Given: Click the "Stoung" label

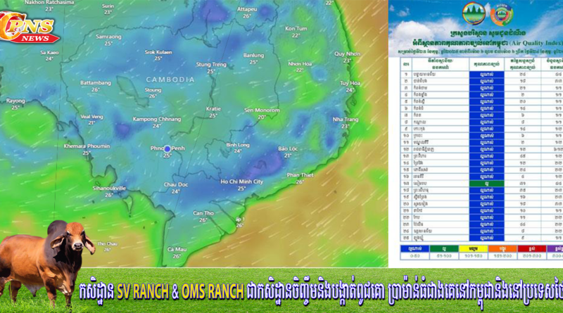Looking at the screenshot, I should [x=153, y=90].
